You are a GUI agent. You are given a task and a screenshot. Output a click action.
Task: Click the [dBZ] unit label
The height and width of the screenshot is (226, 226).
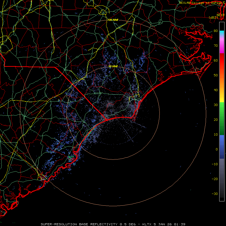coord(213,18)
